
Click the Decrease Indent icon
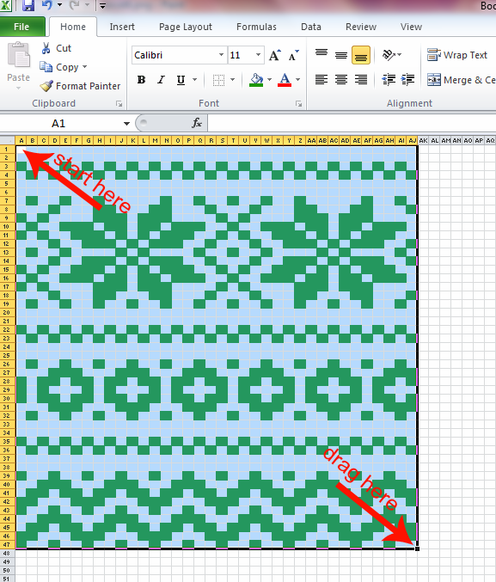point(389,79)
